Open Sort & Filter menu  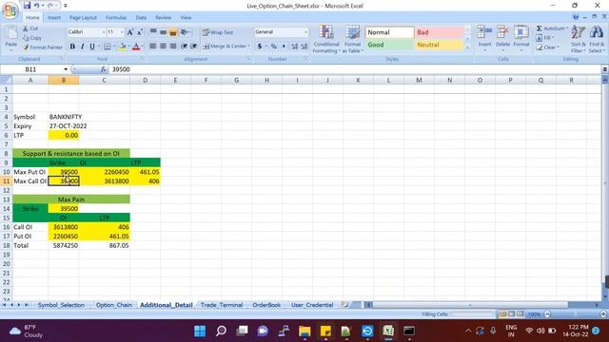click(578, 39)
